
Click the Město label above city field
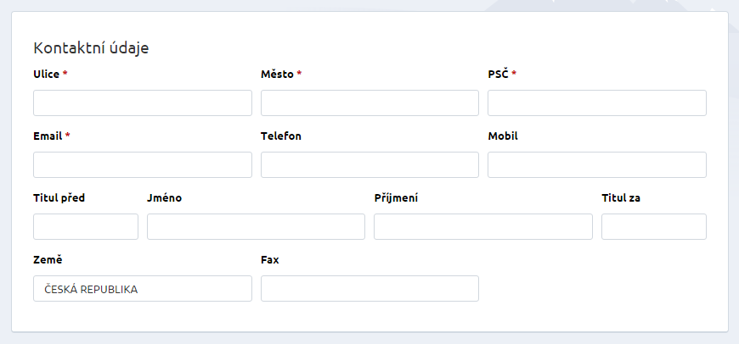[277, 74]
